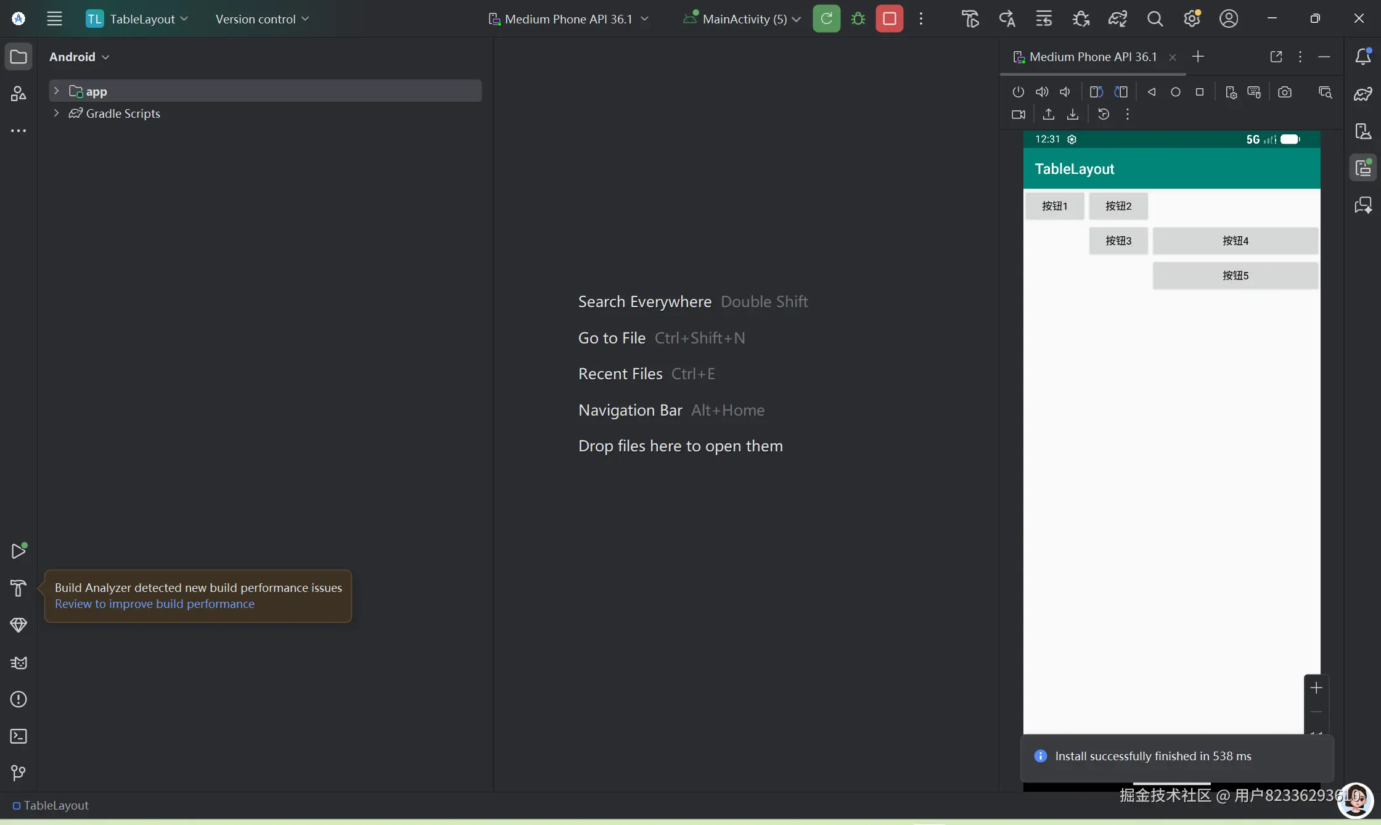
Task: Expand the Gradle Scripts tree node
Action: pos(56,113)
